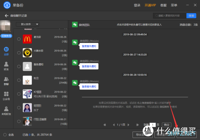Open the shiba dog avatar chat with 294条
This screenshot has height=140, width=200.
click(x=27, y=80)
